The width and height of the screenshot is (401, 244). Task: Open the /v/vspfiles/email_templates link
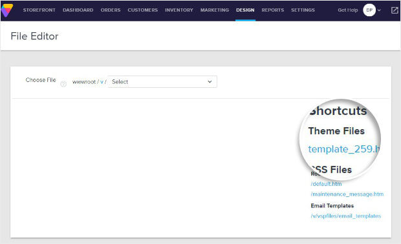tap(346, 216)
